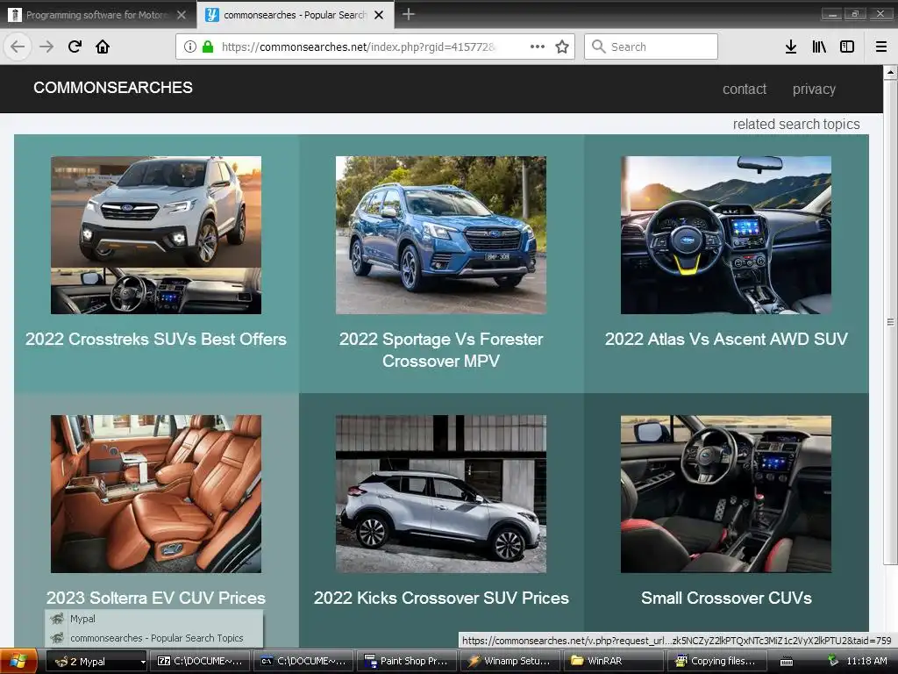898x674 pixels.
Task: Bookmark this page with the star
Action: click(562, 47)
